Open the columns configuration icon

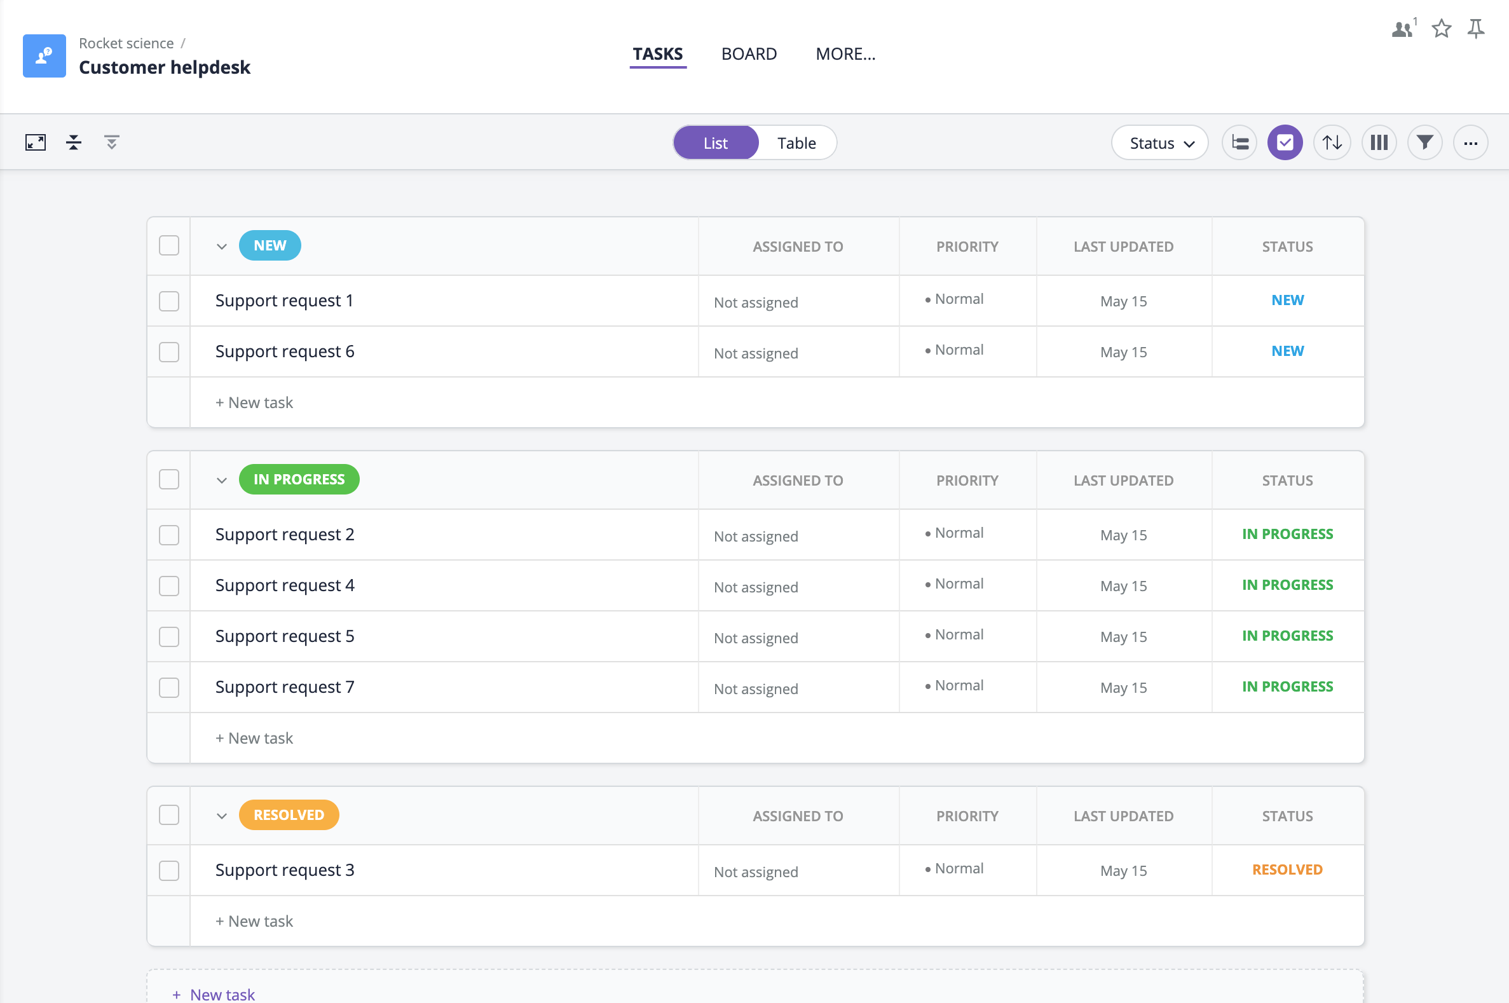pyautogui.click(x=1379, y=142)
